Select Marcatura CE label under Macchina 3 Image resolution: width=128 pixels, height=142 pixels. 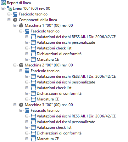coord(48,139)
